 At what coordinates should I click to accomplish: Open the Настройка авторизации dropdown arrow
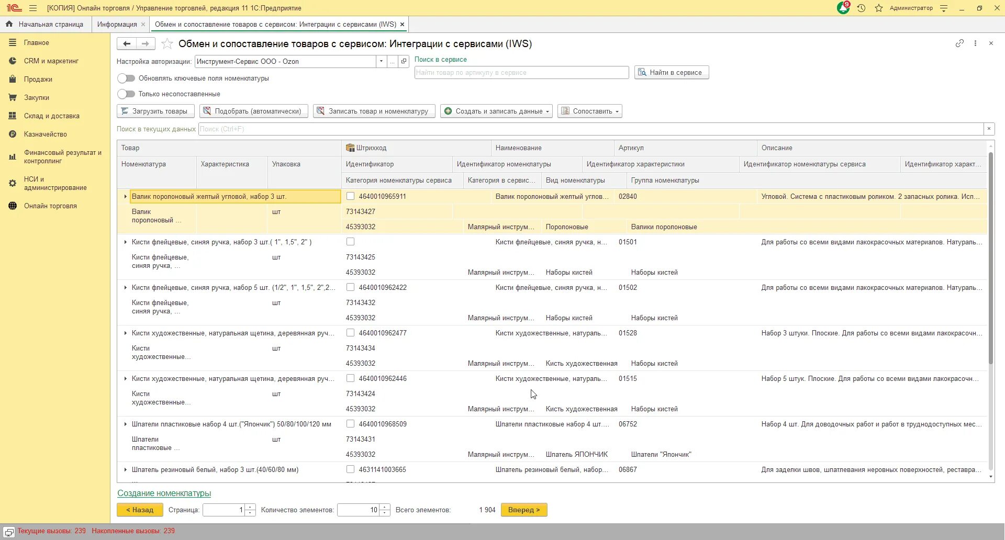(x=381, y=61)
